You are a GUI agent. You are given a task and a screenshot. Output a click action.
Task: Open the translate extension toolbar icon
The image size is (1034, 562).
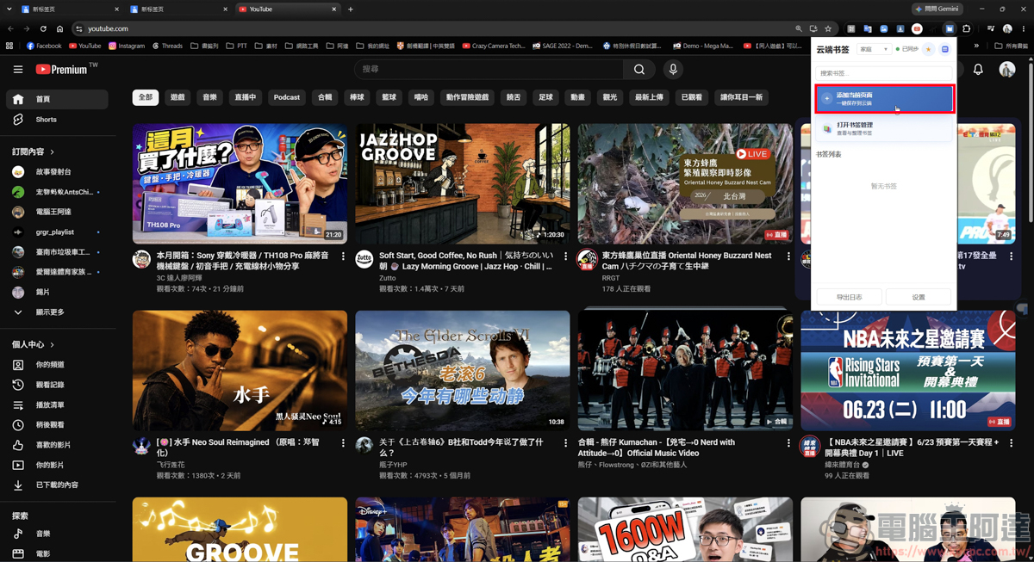[868, 28]
